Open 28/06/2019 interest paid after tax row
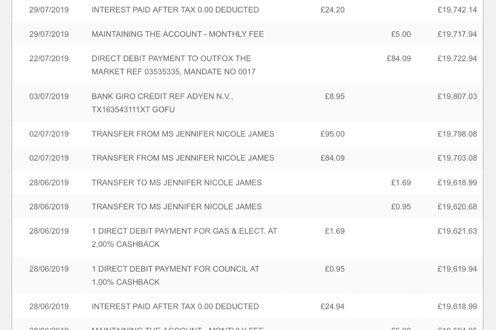 click(x=248, y=306)
